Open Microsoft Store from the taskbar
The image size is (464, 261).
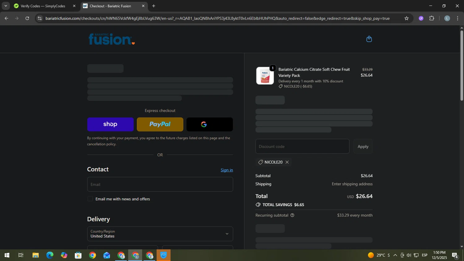[x=78, y=255]
